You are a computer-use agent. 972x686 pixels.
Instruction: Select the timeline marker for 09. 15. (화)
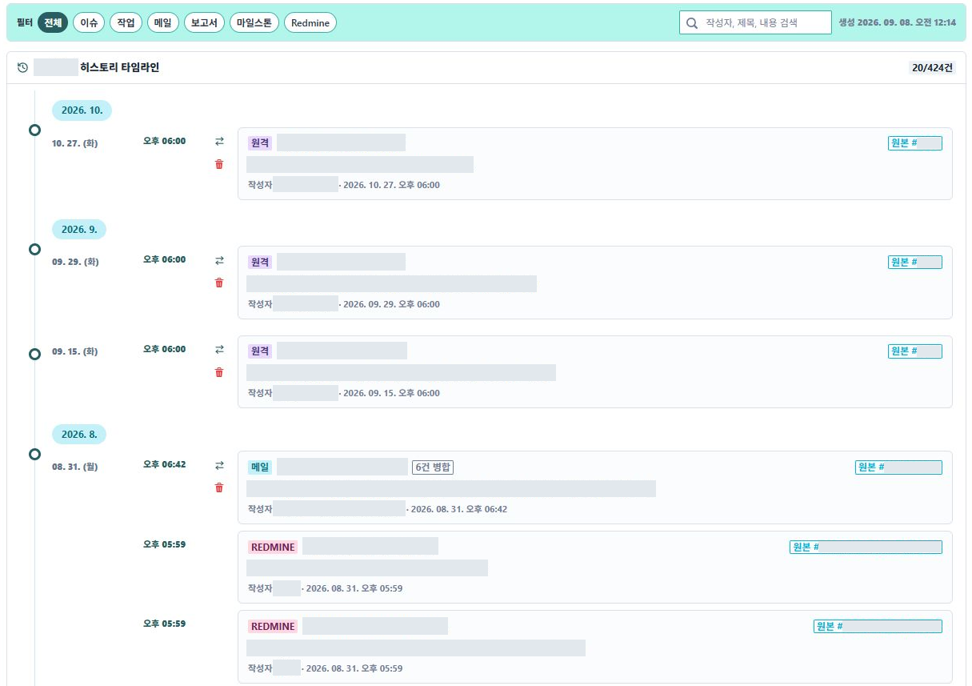pyautogui.click(x=34, y=354)
